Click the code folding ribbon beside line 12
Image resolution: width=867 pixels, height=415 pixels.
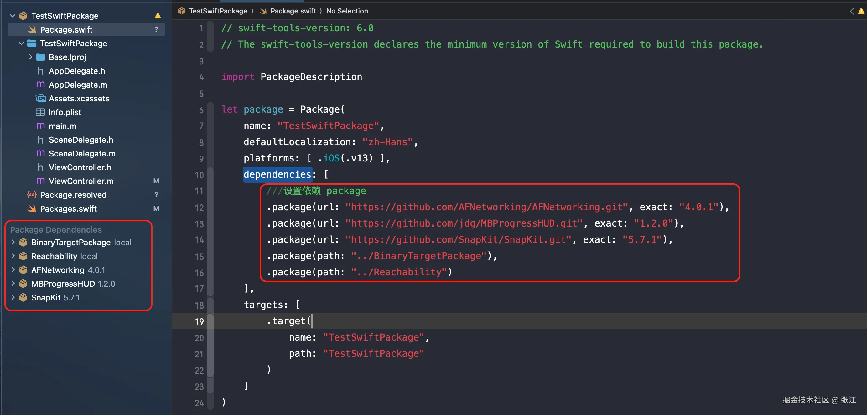pyautogui.click(x=210, y=207)
